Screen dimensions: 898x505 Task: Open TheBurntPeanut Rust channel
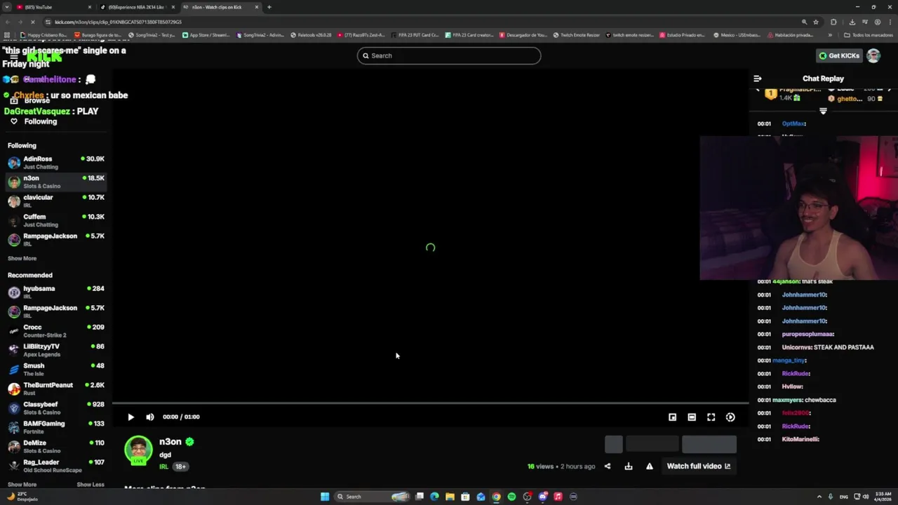(56, 389)
